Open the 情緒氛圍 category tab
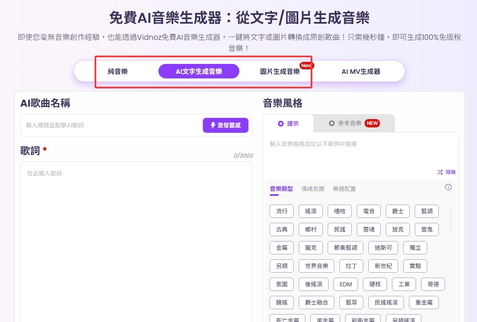This screenshot has width=477, height=322. (313, 189)
